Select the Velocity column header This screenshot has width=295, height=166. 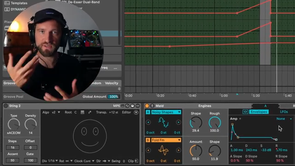pos(112,83)
